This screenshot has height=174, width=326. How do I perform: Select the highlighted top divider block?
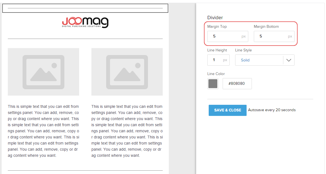(x=85, y=8)
